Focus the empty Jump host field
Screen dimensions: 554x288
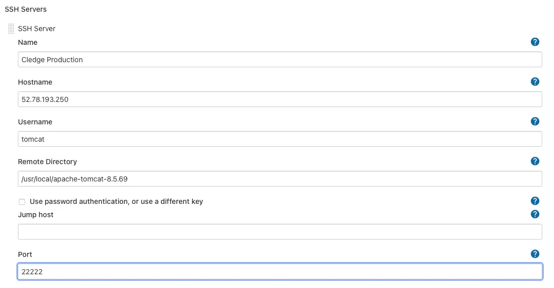[x=280, y=232]
